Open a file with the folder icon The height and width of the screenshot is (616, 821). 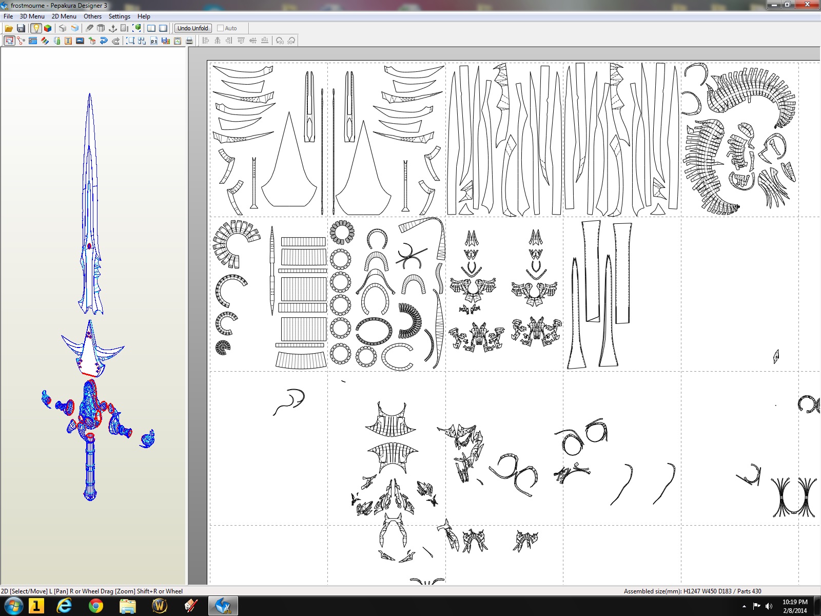point(9,28)
